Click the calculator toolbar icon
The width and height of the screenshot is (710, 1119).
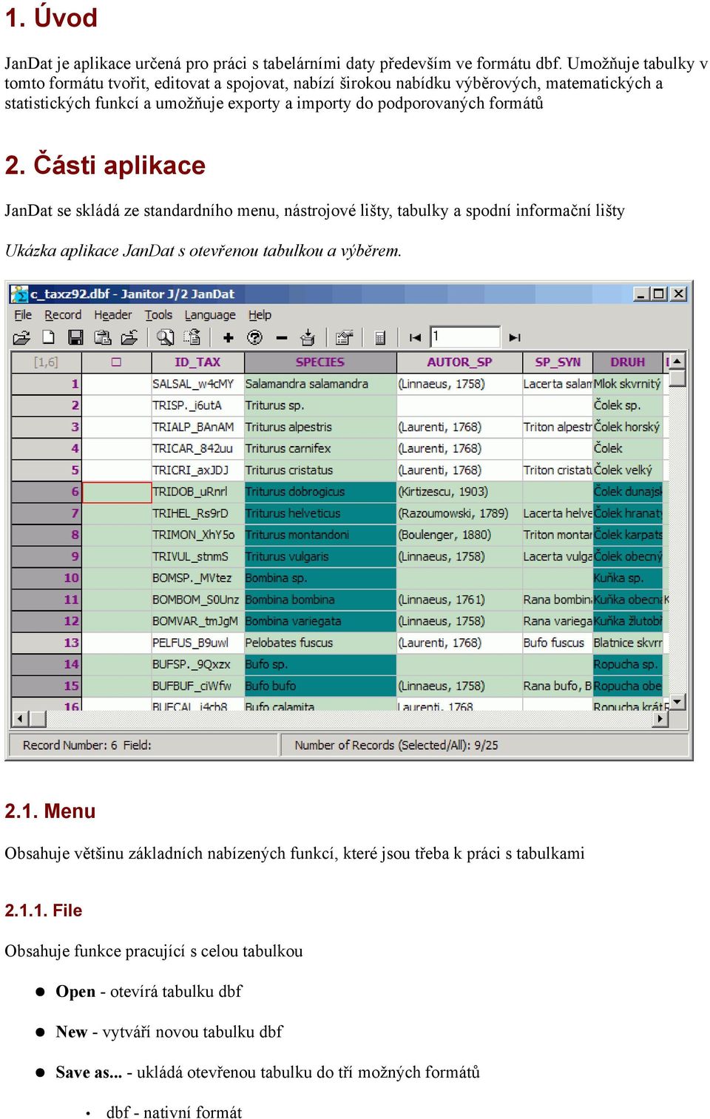tap(380, 338)
